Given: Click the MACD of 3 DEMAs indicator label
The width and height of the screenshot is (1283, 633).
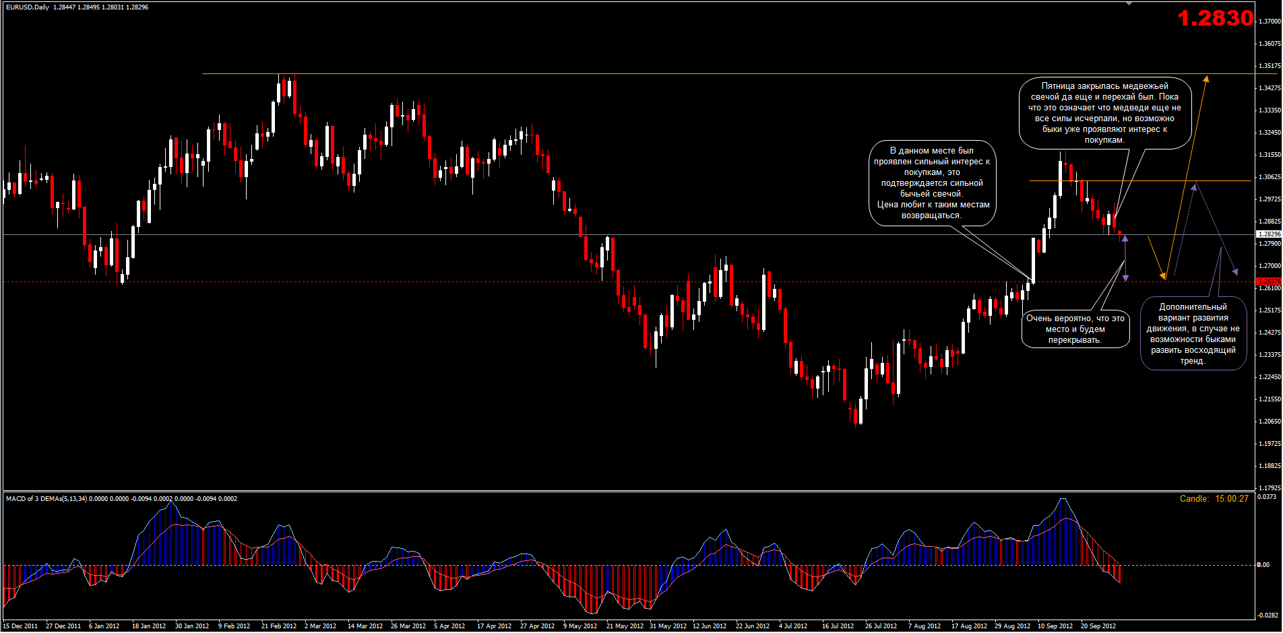Looking at the screenshot, I should [46, 499].
